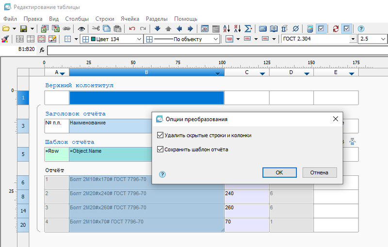Open the Ячейка menu

point(130,19)
